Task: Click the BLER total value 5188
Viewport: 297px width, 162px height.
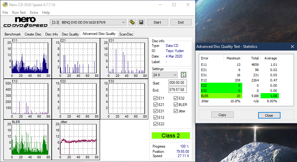Action: [x=255, y=96]
